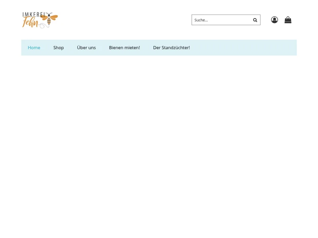This screenshot has width=318, height=238.
Task: Click the Imkerei Fehn logo
Action: pyautogui.click(x=40, y=20)
